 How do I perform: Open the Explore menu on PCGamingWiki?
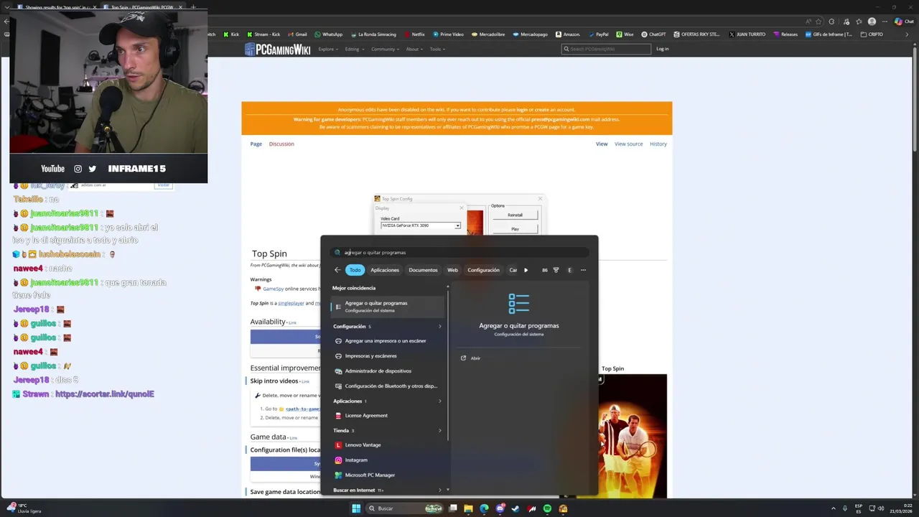(x=328, y=49)
